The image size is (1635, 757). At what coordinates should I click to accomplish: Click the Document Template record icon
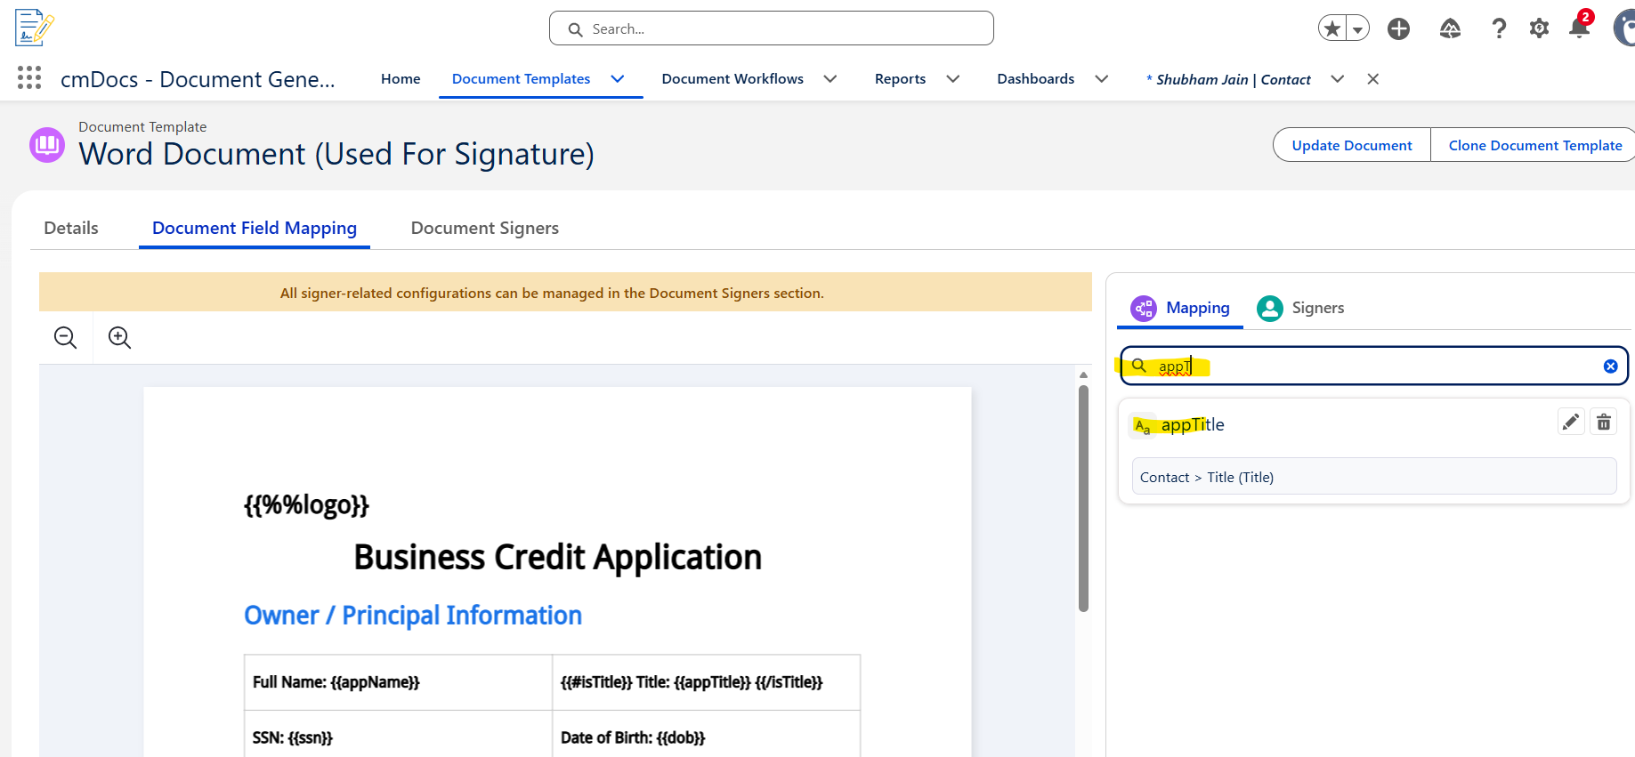tap(47, 144)
